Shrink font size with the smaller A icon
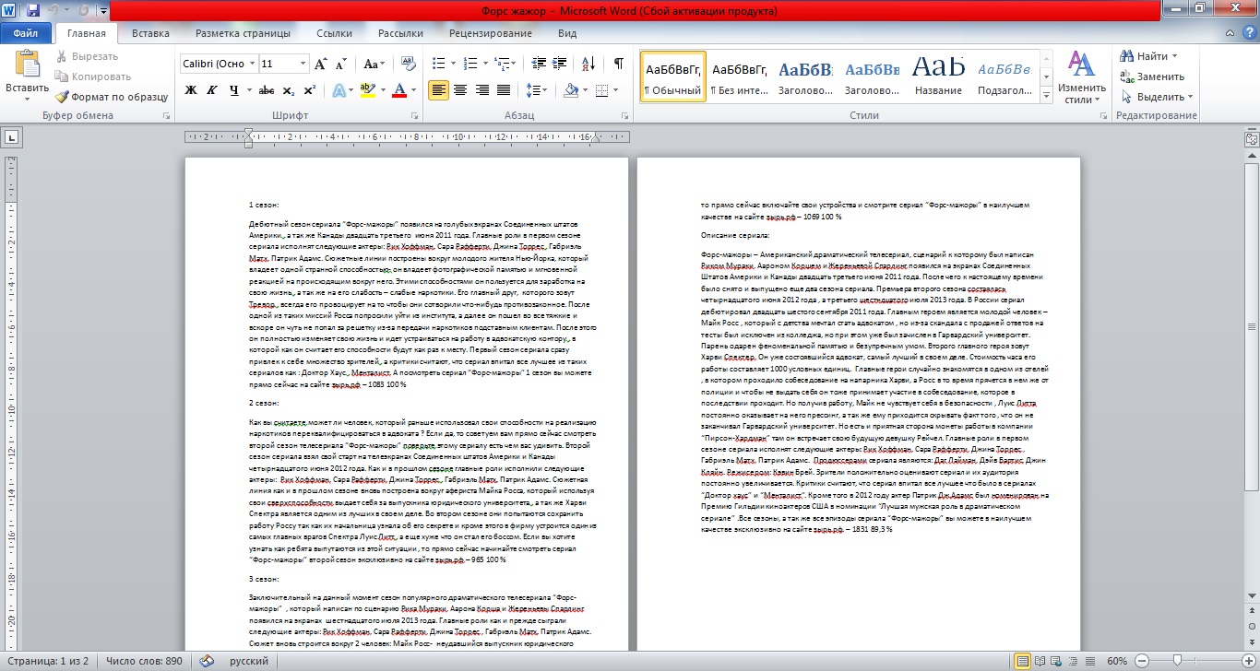Image resolution: width=1260 pixels, height=671 pixels. tap(339, 65)
